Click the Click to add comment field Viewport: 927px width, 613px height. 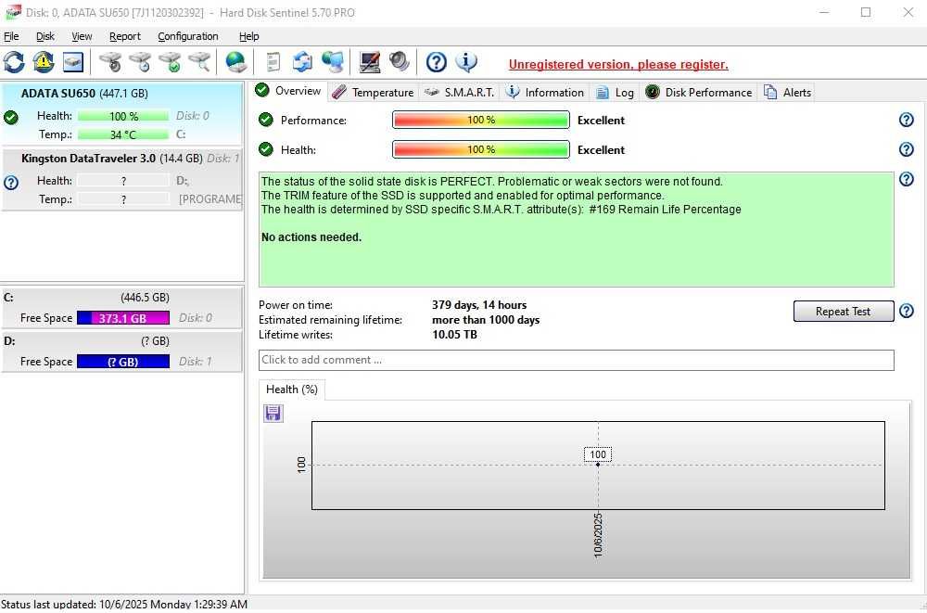tap(577, 362)
